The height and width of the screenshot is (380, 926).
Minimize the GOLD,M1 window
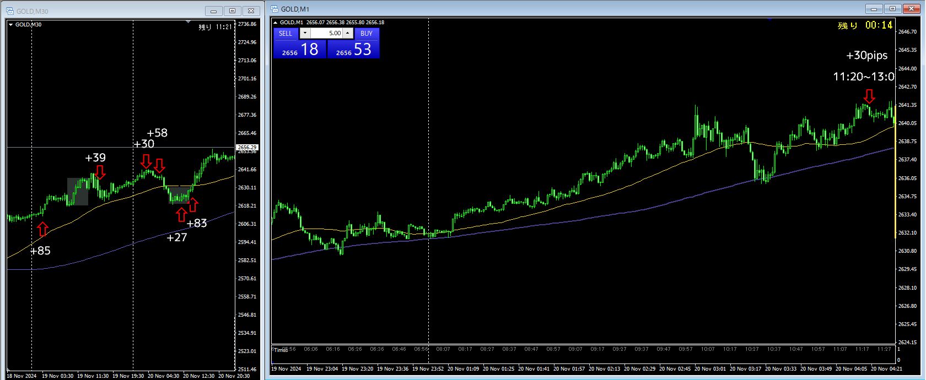tap(874, 9)
